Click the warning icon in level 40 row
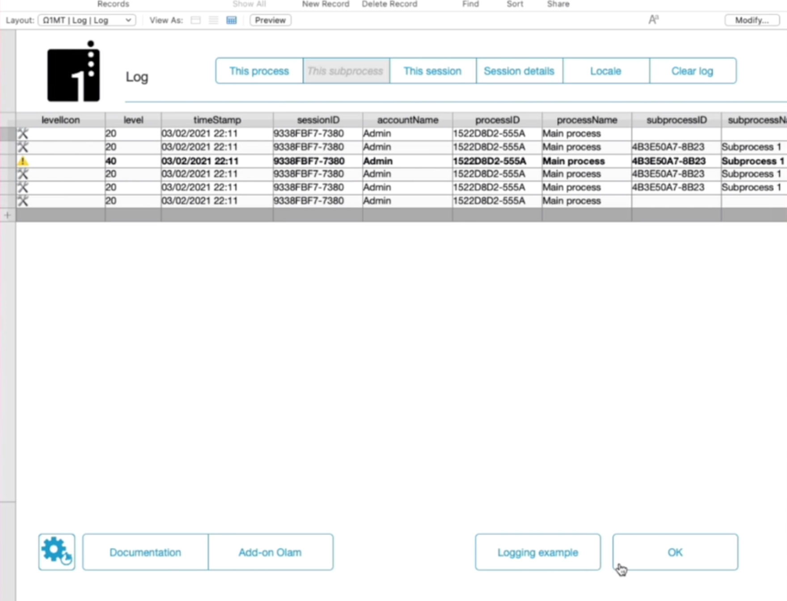 pyautogui.click(x=23, y=161)
